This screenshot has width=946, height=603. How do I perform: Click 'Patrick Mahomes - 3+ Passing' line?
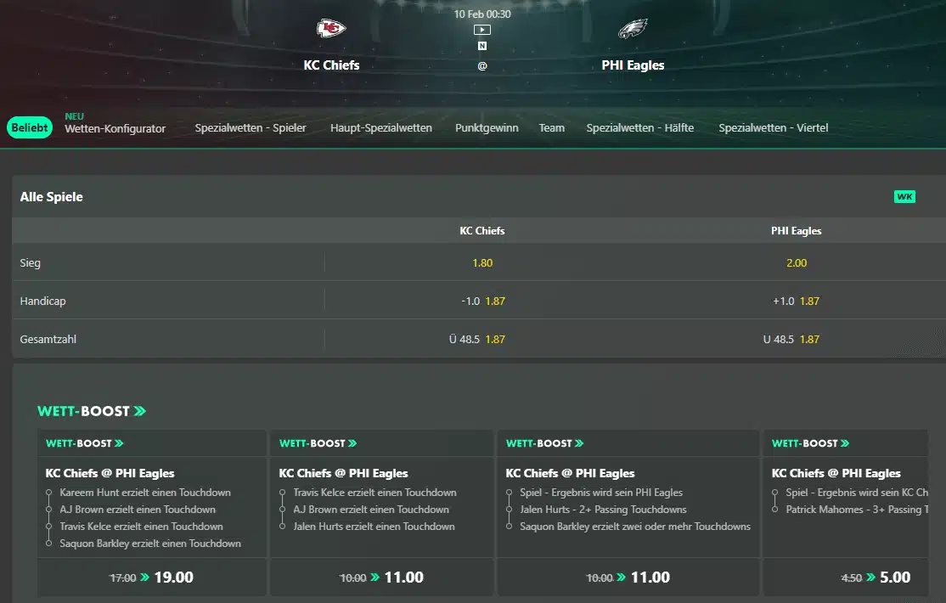(x=857, y=510)
